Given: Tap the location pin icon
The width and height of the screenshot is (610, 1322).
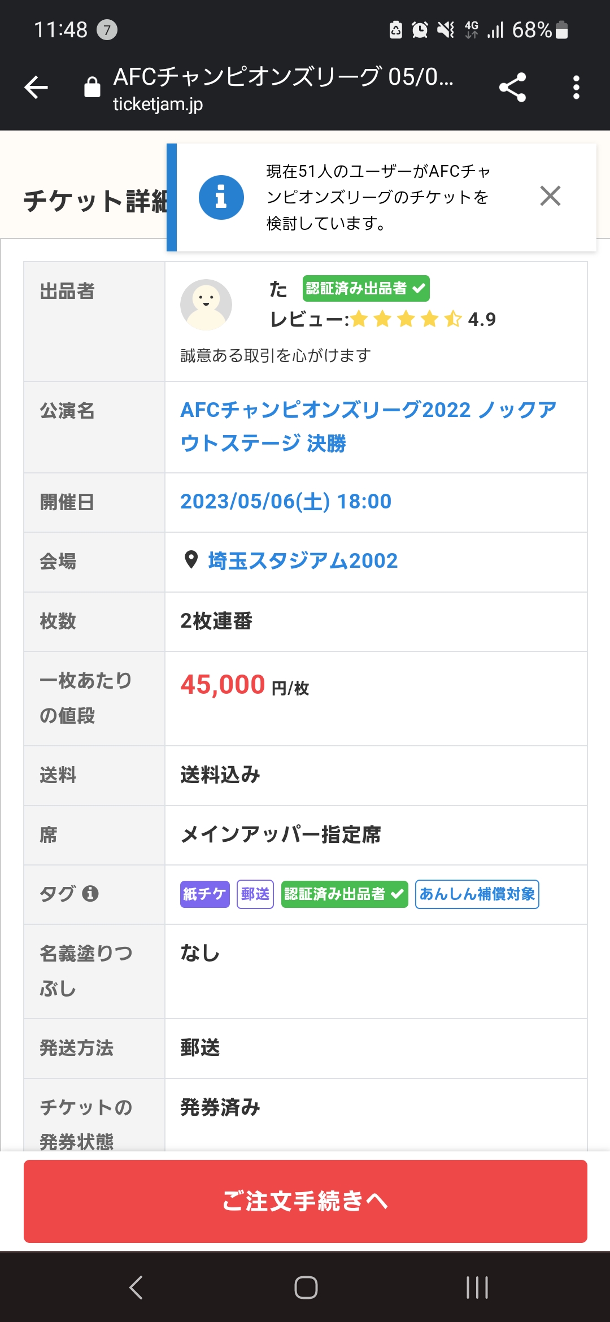Looking at the screenshot, I should pos(191,560).
